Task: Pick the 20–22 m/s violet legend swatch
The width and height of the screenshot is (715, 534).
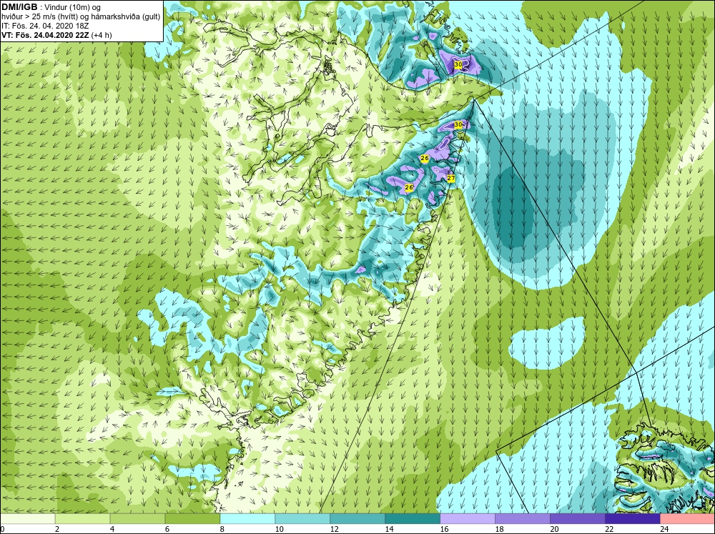Action: (x=577, y=519)
